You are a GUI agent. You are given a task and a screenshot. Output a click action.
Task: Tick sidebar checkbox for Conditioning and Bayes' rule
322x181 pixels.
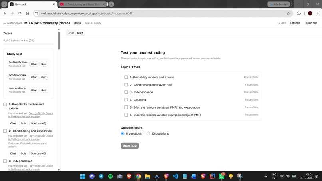[x=5, y=131]
